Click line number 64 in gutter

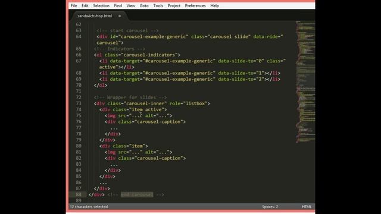79,37
